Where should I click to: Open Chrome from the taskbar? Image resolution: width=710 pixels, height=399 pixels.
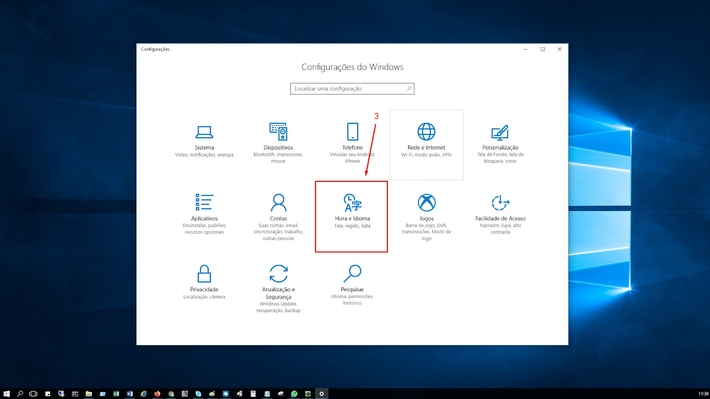click(171, 394)
